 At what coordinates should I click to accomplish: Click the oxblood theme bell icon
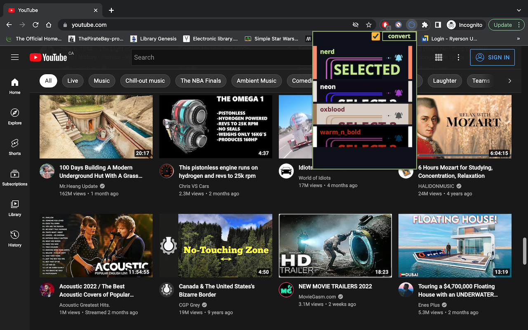point(398,115)
